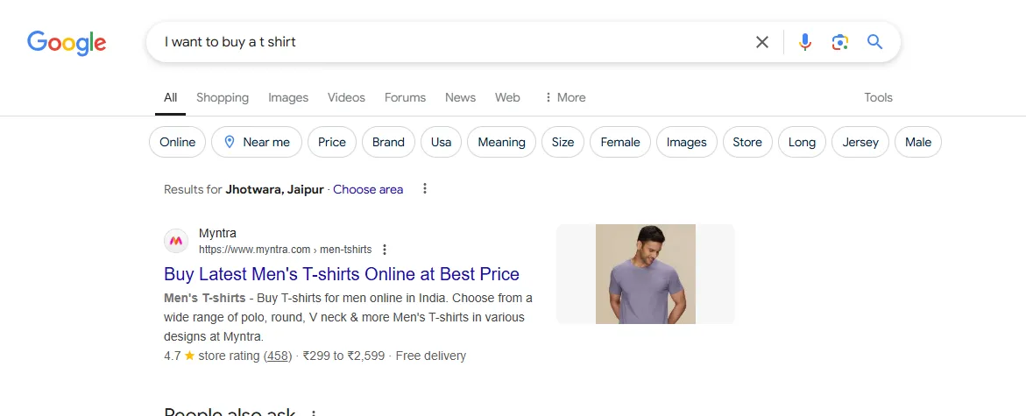The width and height of the screenshot is (1026, 416).
Task: Apply the Store filter chip
Action: (747, 142)
